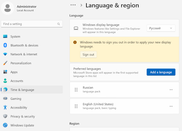This screenshot has width=182, height=131.
Task: Click the sign-out warning message text
Action: [125, 44]
